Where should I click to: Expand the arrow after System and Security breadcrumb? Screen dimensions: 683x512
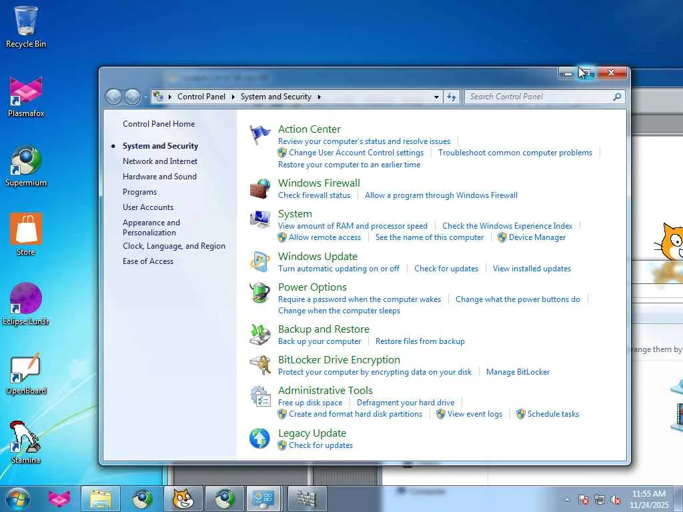point(319,97)
